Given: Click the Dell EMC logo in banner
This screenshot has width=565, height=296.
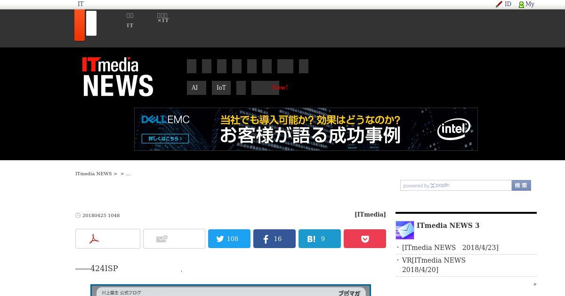Looking at the screenshot, I should [x=165, y=120].
